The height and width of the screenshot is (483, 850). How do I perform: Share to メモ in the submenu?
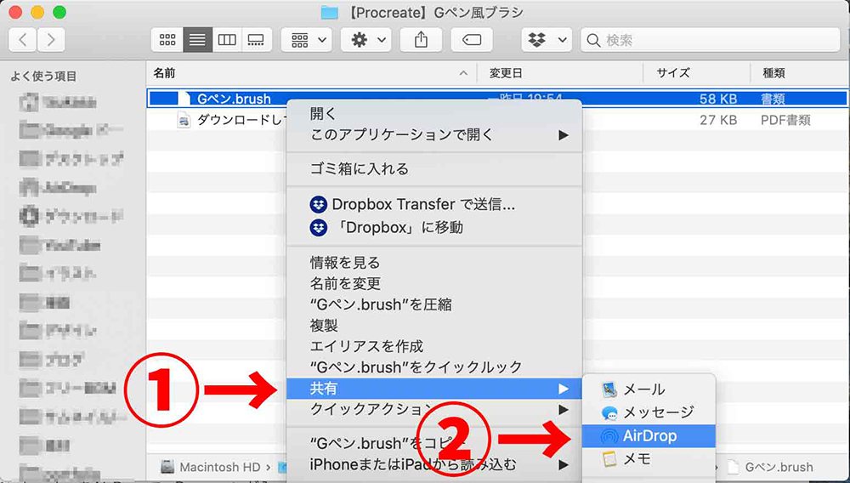tap(649, 459)
